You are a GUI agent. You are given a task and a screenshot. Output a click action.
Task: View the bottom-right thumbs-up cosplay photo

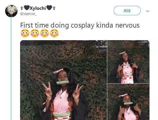point(128,102)
